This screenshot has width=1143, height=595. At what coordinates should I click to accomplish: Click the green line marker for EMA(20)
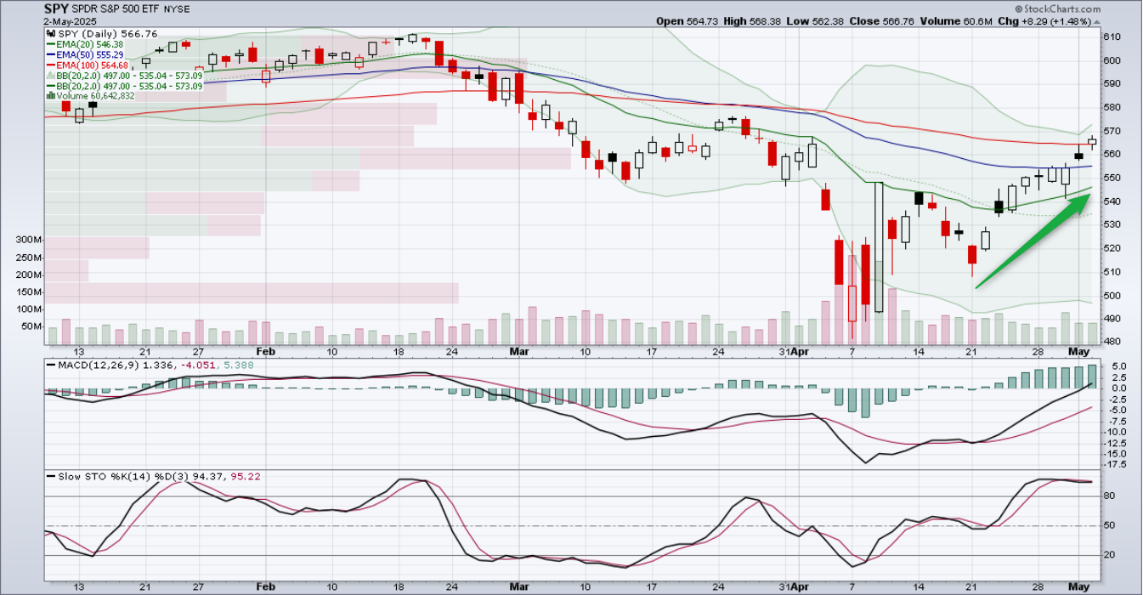tap(51, 43)
